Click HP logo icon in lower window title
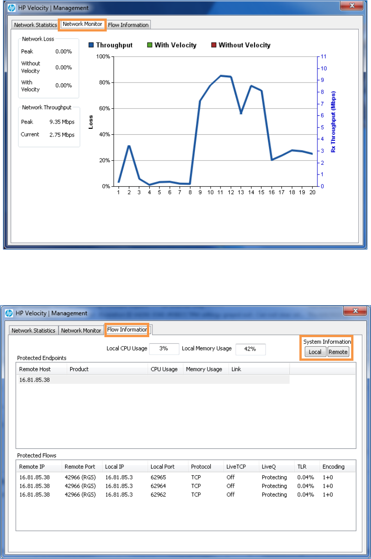The width and height of the screenshot is (371, 559). pyautogui.click(x=9, y=313)
